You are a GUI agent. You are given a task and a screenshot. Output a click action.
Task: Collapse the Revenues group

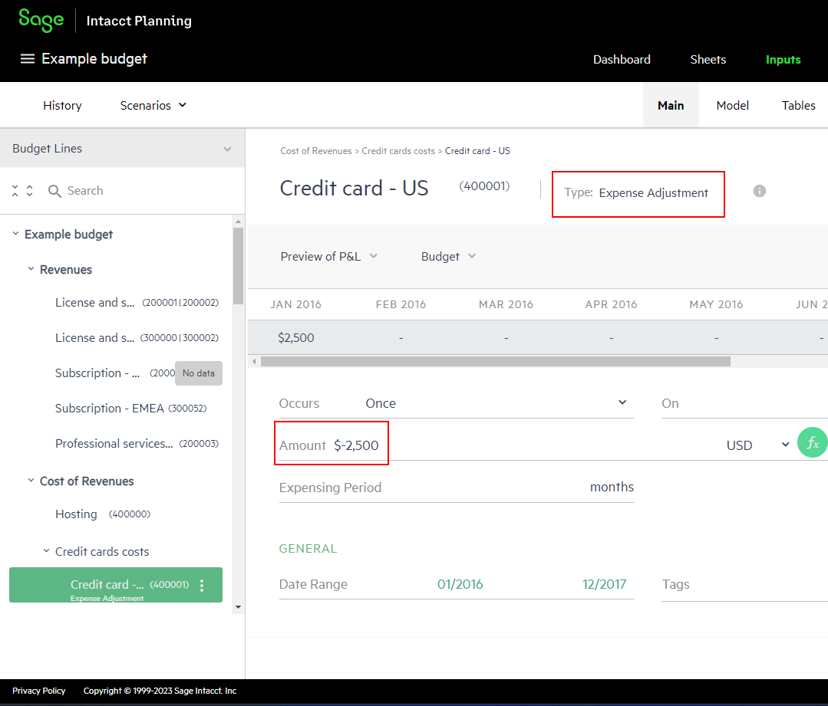click(x=31, y=269)
